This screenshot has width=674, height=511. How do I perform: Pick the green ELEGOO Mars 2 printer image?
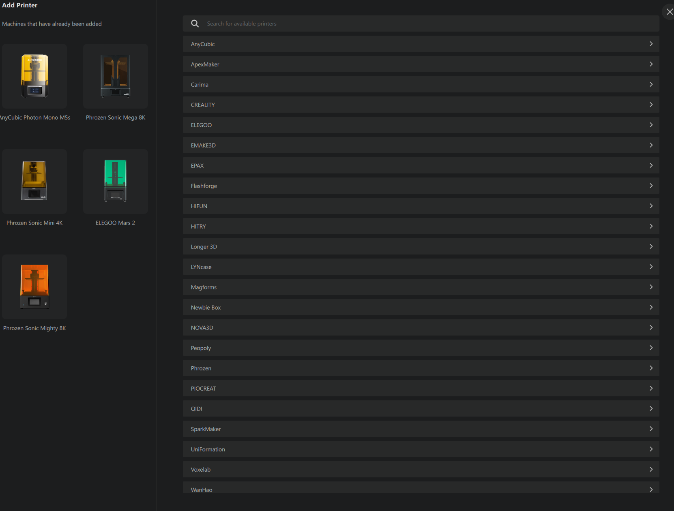pyautogui.click(x=116, y=181)
